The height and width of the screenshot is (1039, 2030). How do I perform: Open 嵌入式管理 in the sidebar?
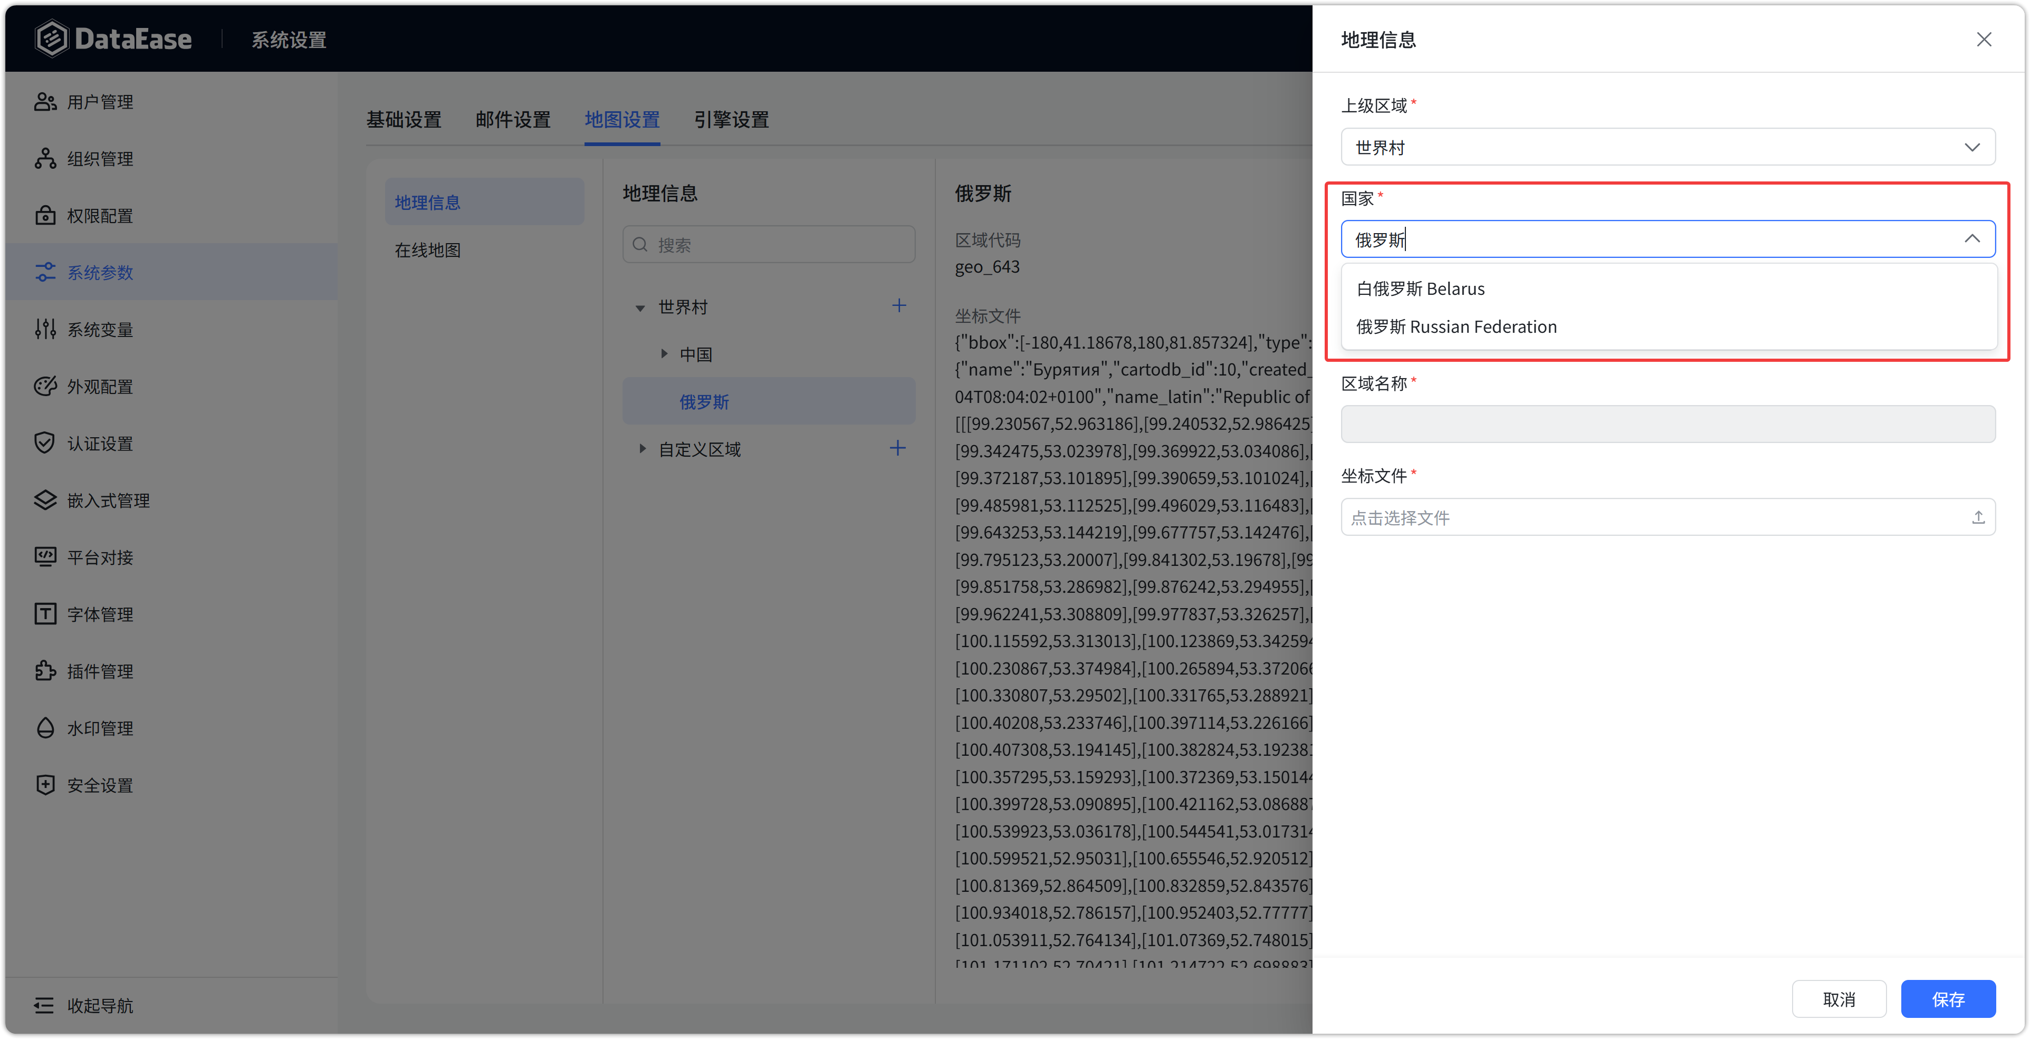click(172, 500)
